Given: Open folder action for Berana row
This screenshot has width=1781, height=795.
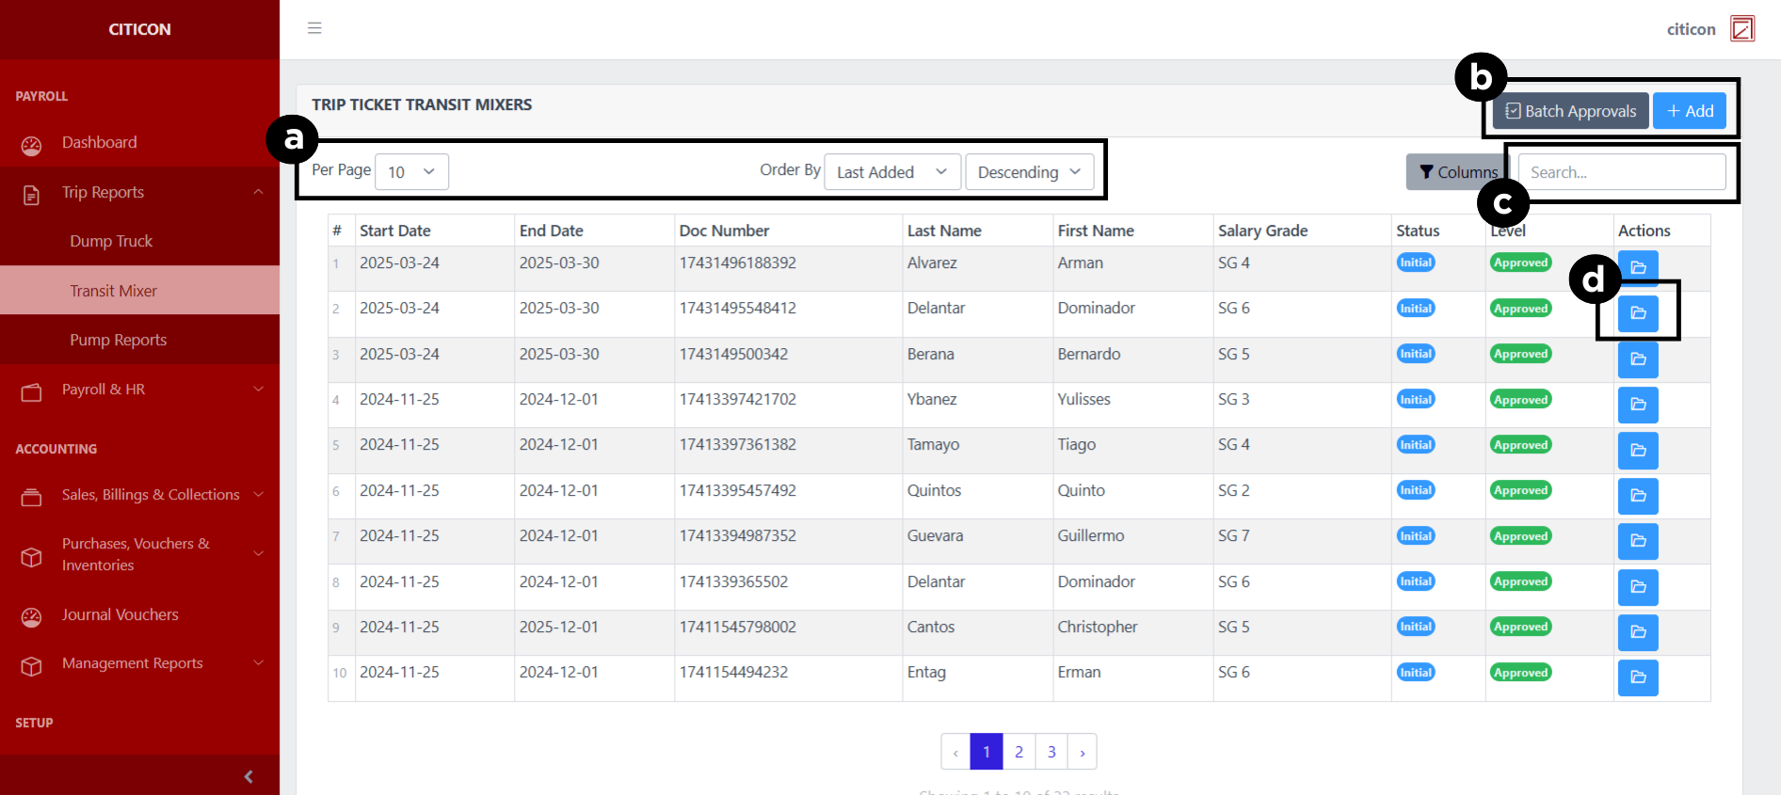Looking at the screenshot, I should (1638, 359).
